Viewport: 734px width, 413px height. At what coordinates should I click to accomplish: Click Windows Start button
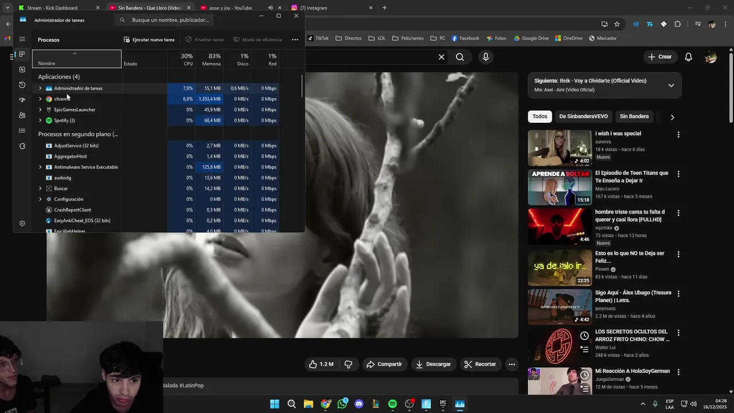point(275,404)
